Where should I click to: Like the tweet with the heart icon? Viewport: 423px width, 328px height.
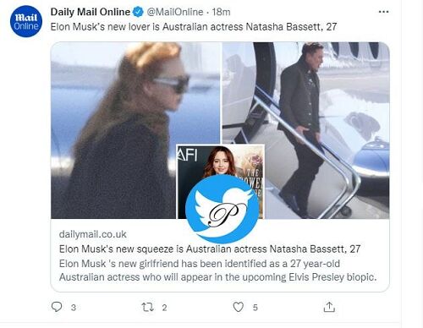(x=239, y=307)
